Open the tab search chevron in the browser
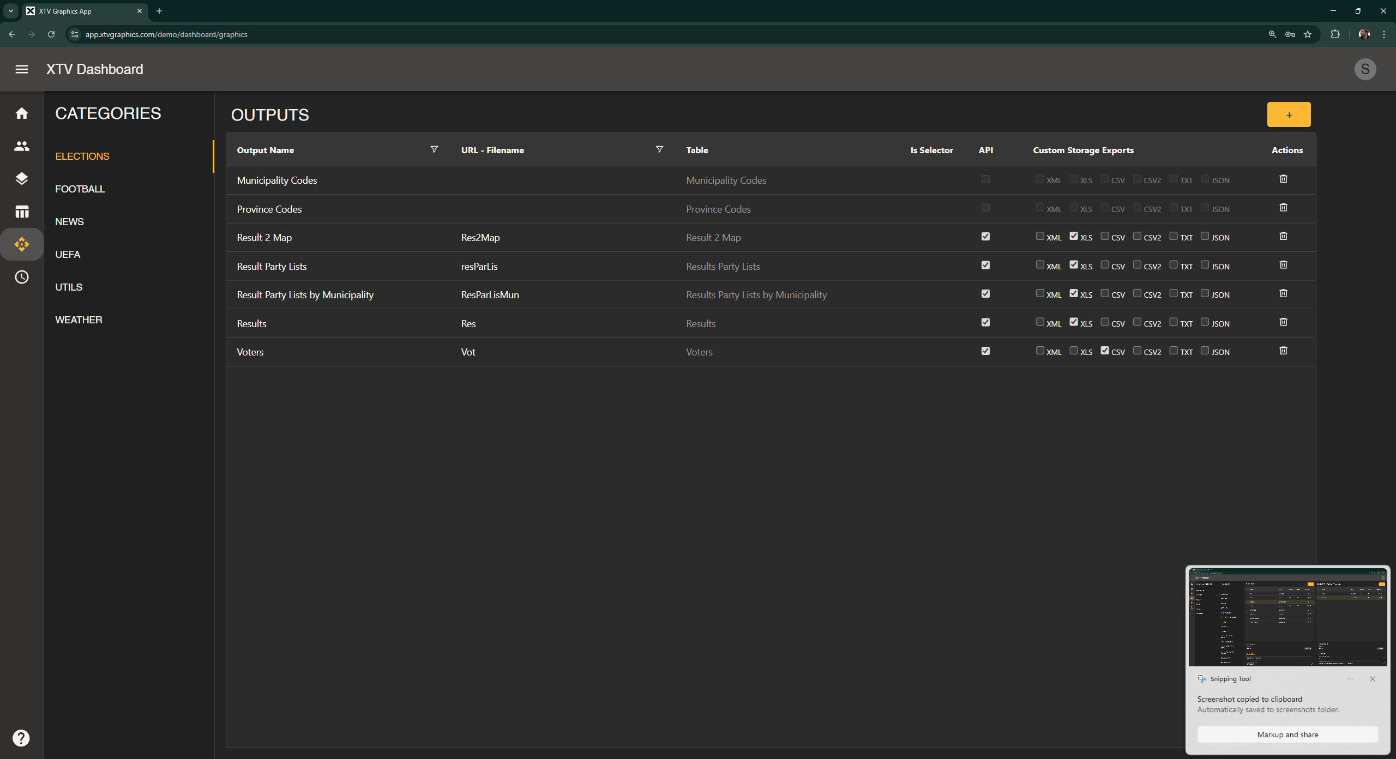1396x759 pixels. (x=10, y=11)
